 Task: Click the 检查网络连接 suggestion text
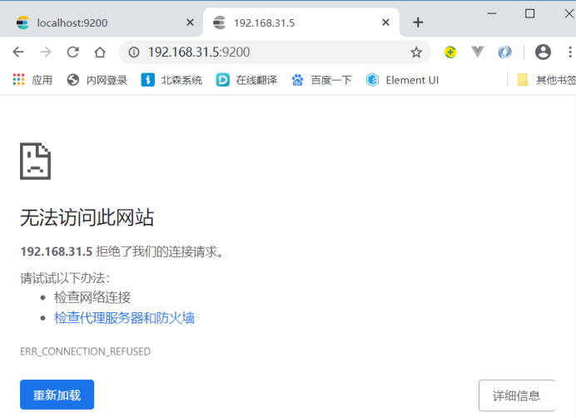click(92, 297)
